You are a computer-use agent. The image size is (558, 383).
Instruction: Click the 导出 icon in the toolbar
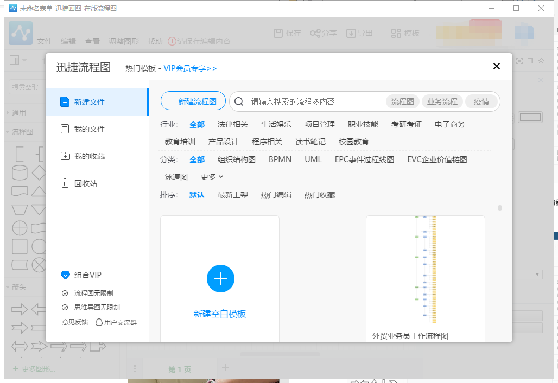(x=351, y=33)
